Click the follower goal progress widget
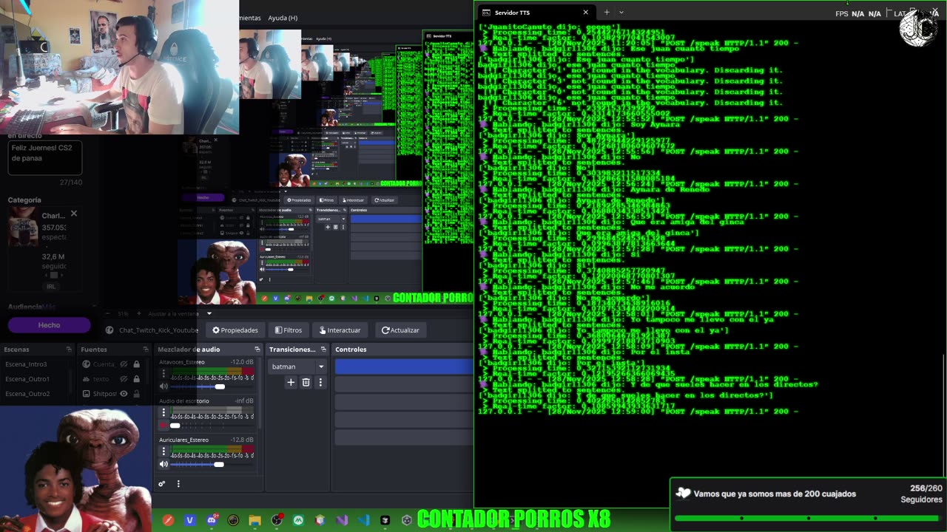 click(x=809, y=505)
